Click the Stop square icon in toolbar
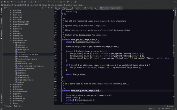Viewport: 177px width, 110px height. (64, 2)
